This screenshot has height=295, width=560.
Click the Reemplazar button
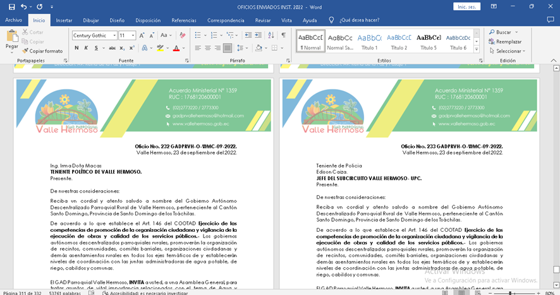504,42
